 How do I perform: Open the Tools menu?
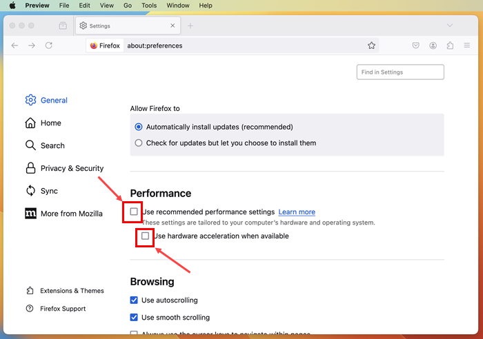149,6
